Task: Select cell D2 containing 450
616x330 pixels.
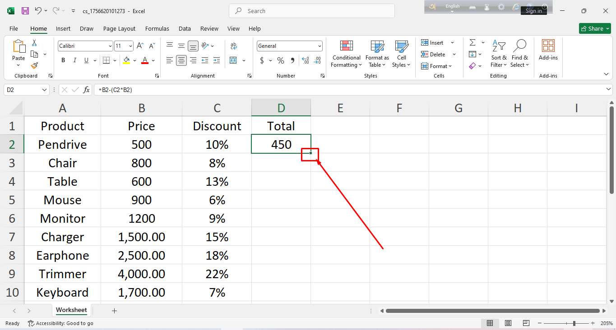Action: pos(281,144)
